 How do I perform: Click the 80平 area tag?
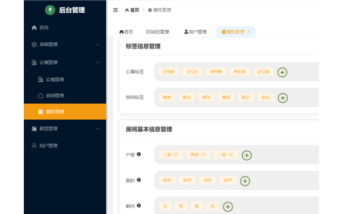pos(167,180)
